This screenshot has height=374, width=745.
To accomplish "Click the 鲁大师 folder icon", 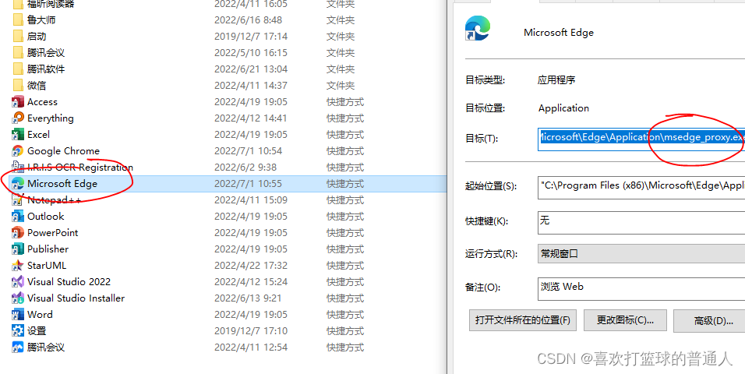I will [18, 20].
